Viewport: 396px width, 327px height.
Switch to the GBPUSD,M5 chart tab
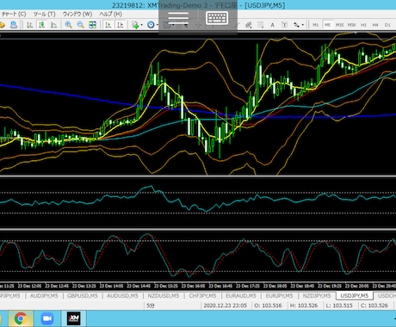(83, 296)
